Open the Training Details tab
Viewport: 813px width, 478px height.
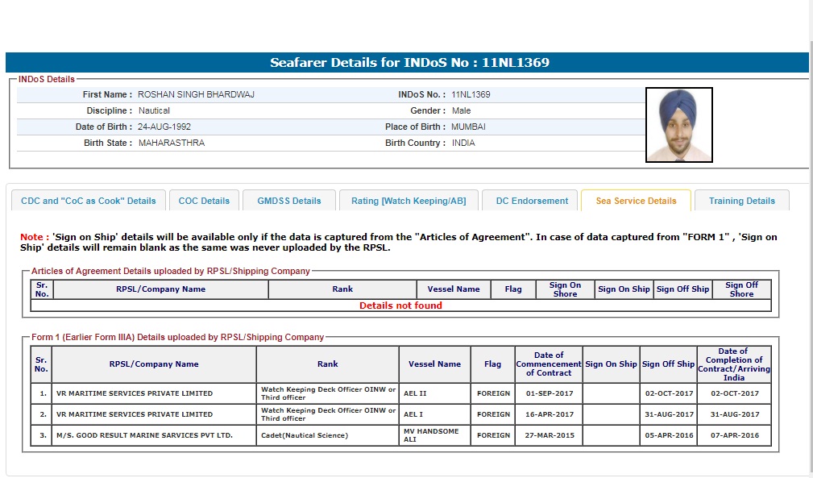pyautogui.click(x=741, y=201)
